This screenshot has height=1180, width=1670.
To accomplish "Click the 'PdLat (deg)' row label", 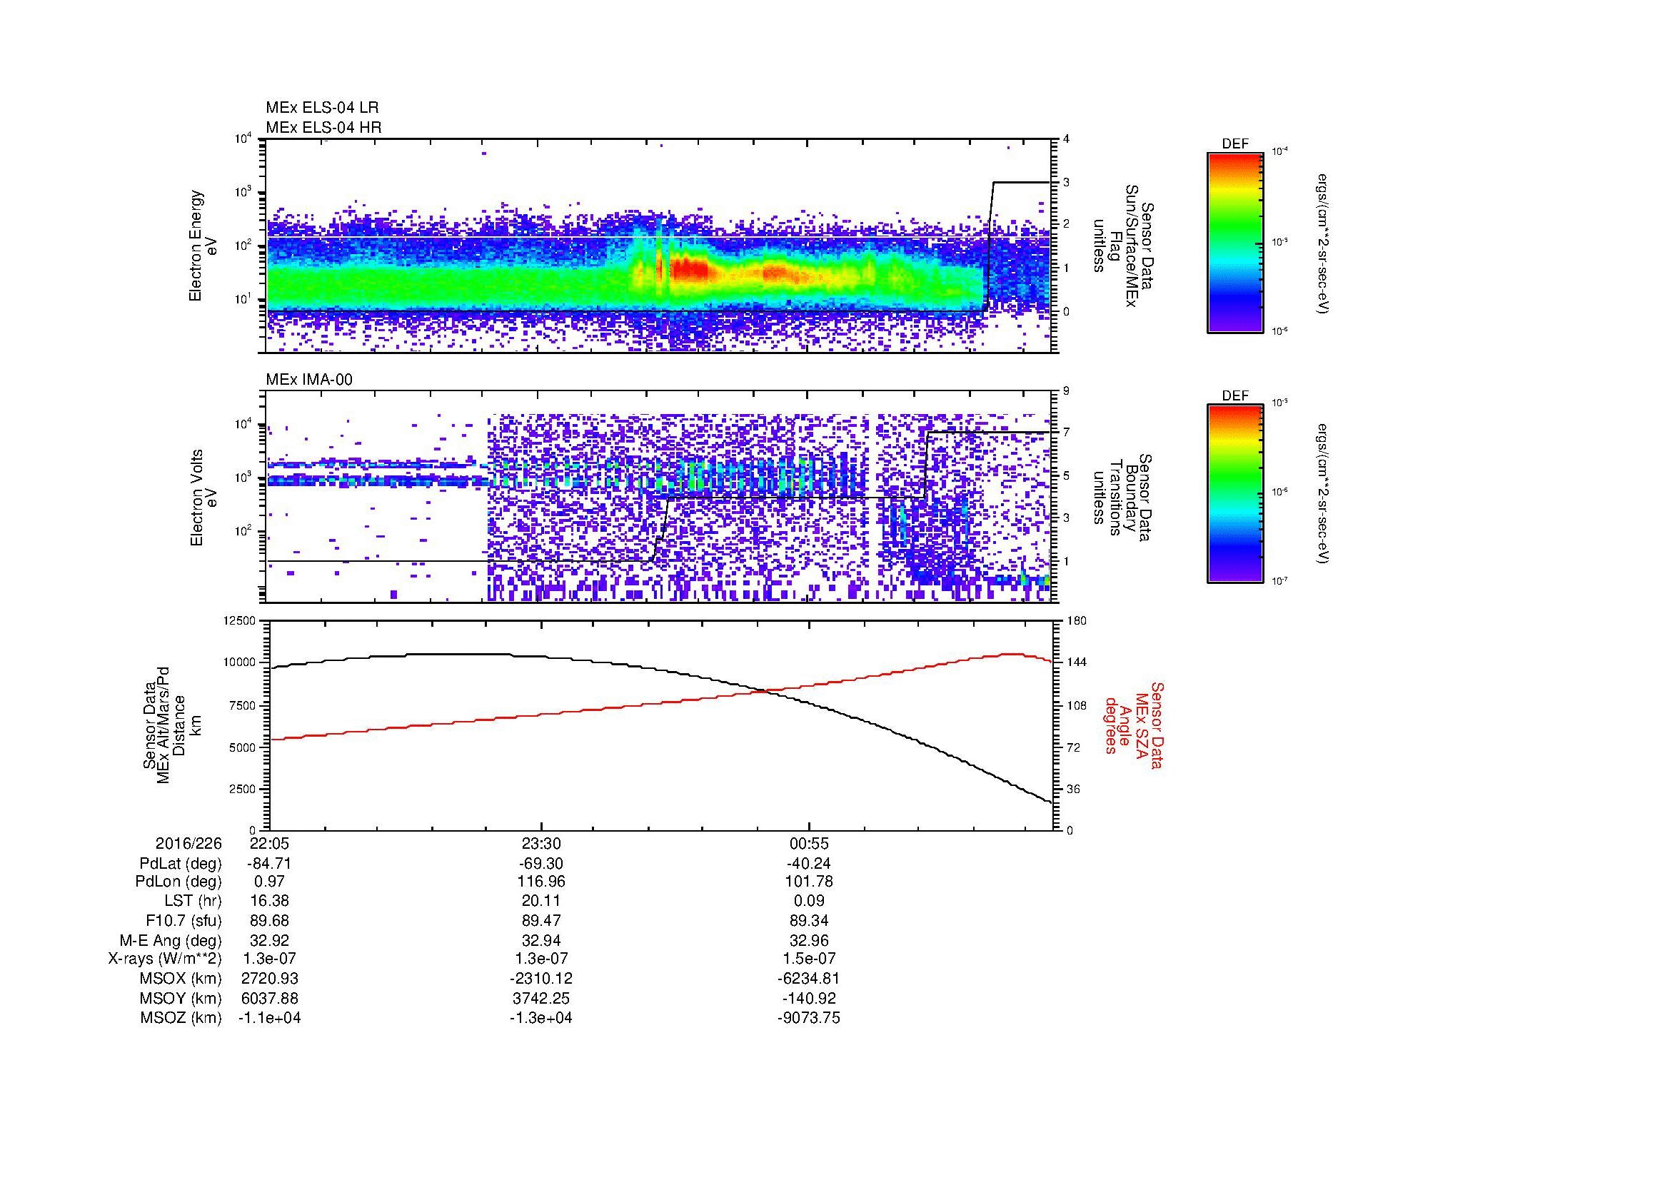I will point(181,864).
